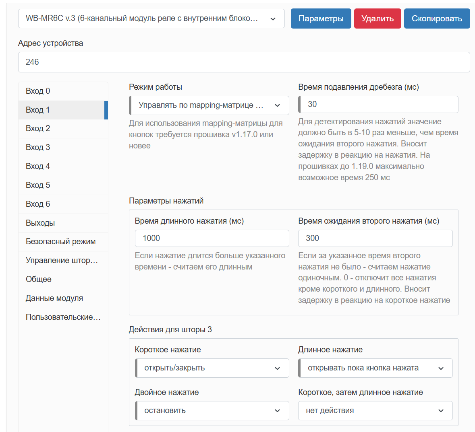
Task: Click the blue Параметры button
Action: (321, 19)
